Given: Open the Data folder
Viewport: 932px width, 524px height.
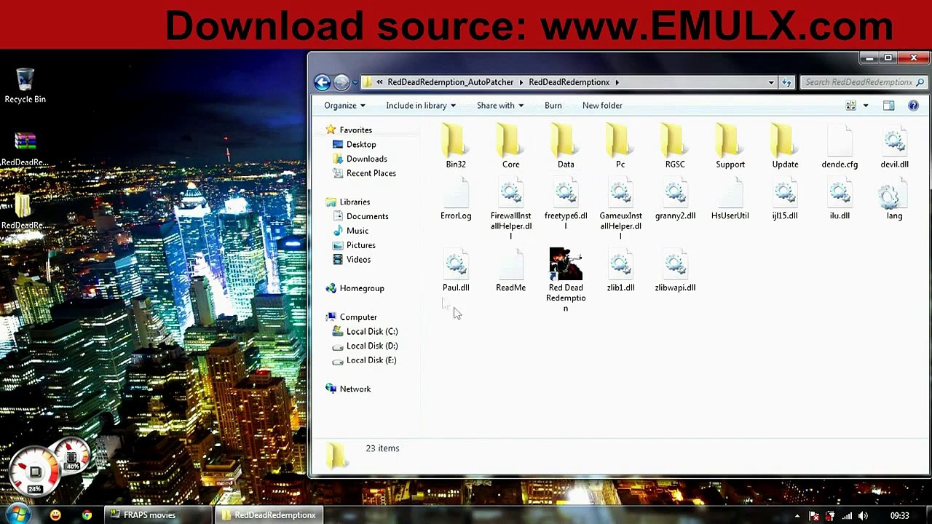Looking at the screenshot, I should click(x=566, y=146).
